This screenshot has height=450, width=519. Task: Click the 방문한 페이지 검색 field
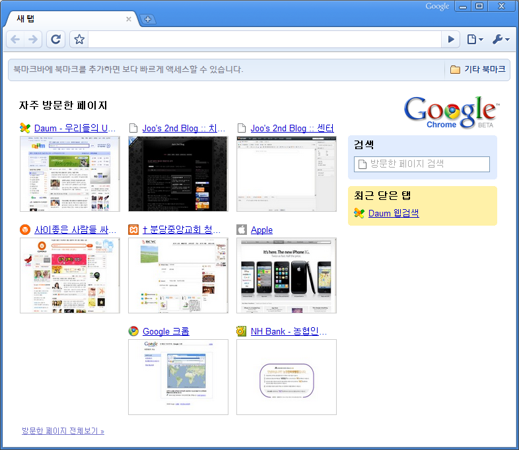point(422,164)
